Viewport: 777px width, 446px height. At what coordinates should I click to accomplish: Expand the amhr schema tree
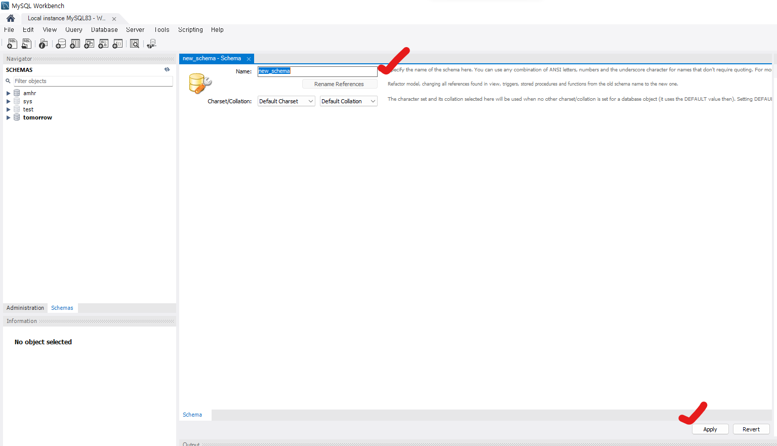point(8,93)
